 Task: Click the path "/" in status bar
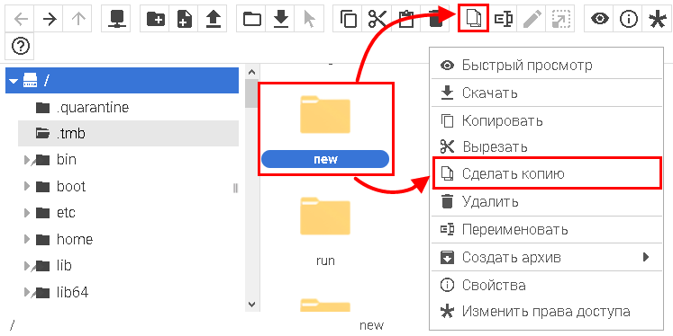[12, 326]
